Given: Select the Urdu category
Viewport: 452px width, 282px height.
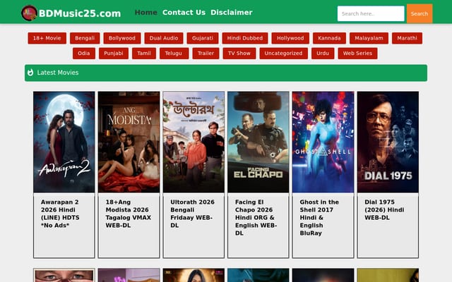Looking at the screenshot, I should click(x=323, y=54).
